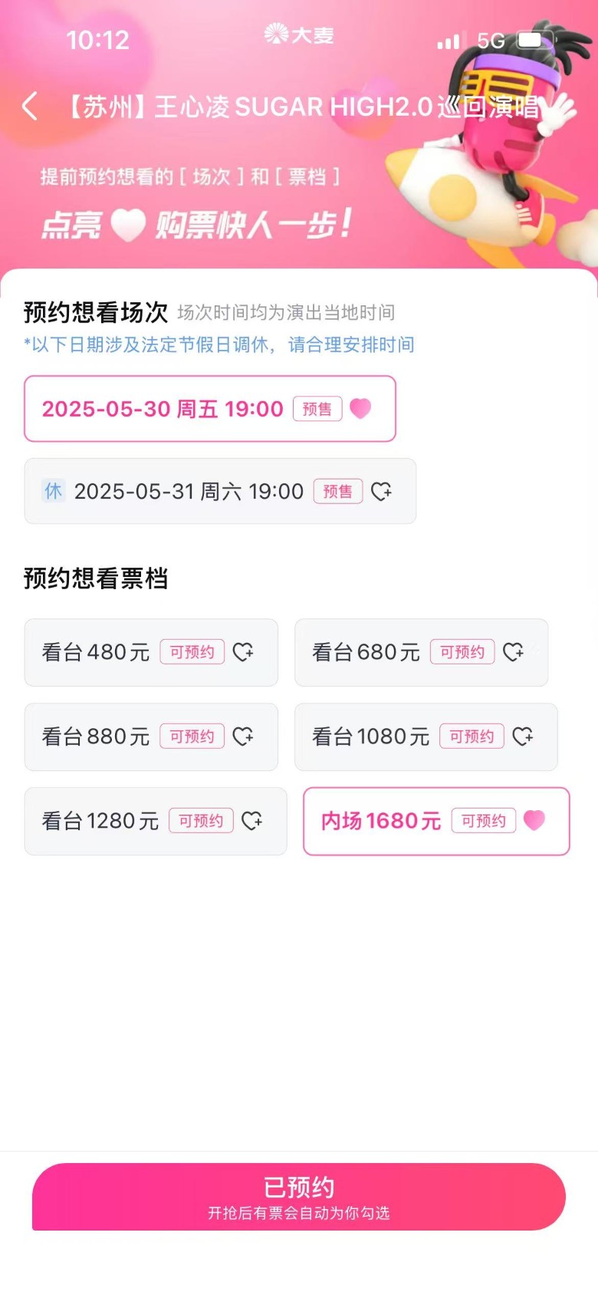Tap the 休 holiday badge
598x1295 pixels.
coord(53,491)
